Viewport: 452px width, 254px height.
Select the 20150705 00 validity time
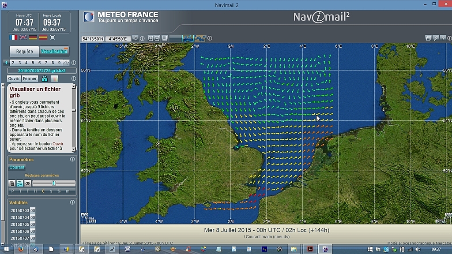pos(33,224)
